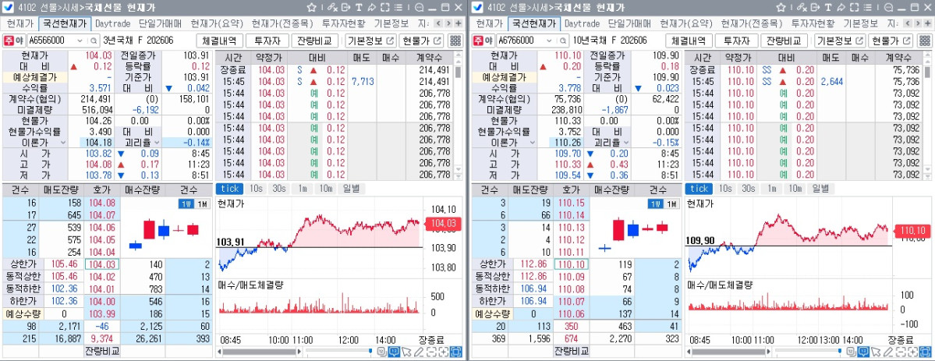Click the fullscreen frame icon in left window
The image size is (935, 361).
(x=384, y=8)
